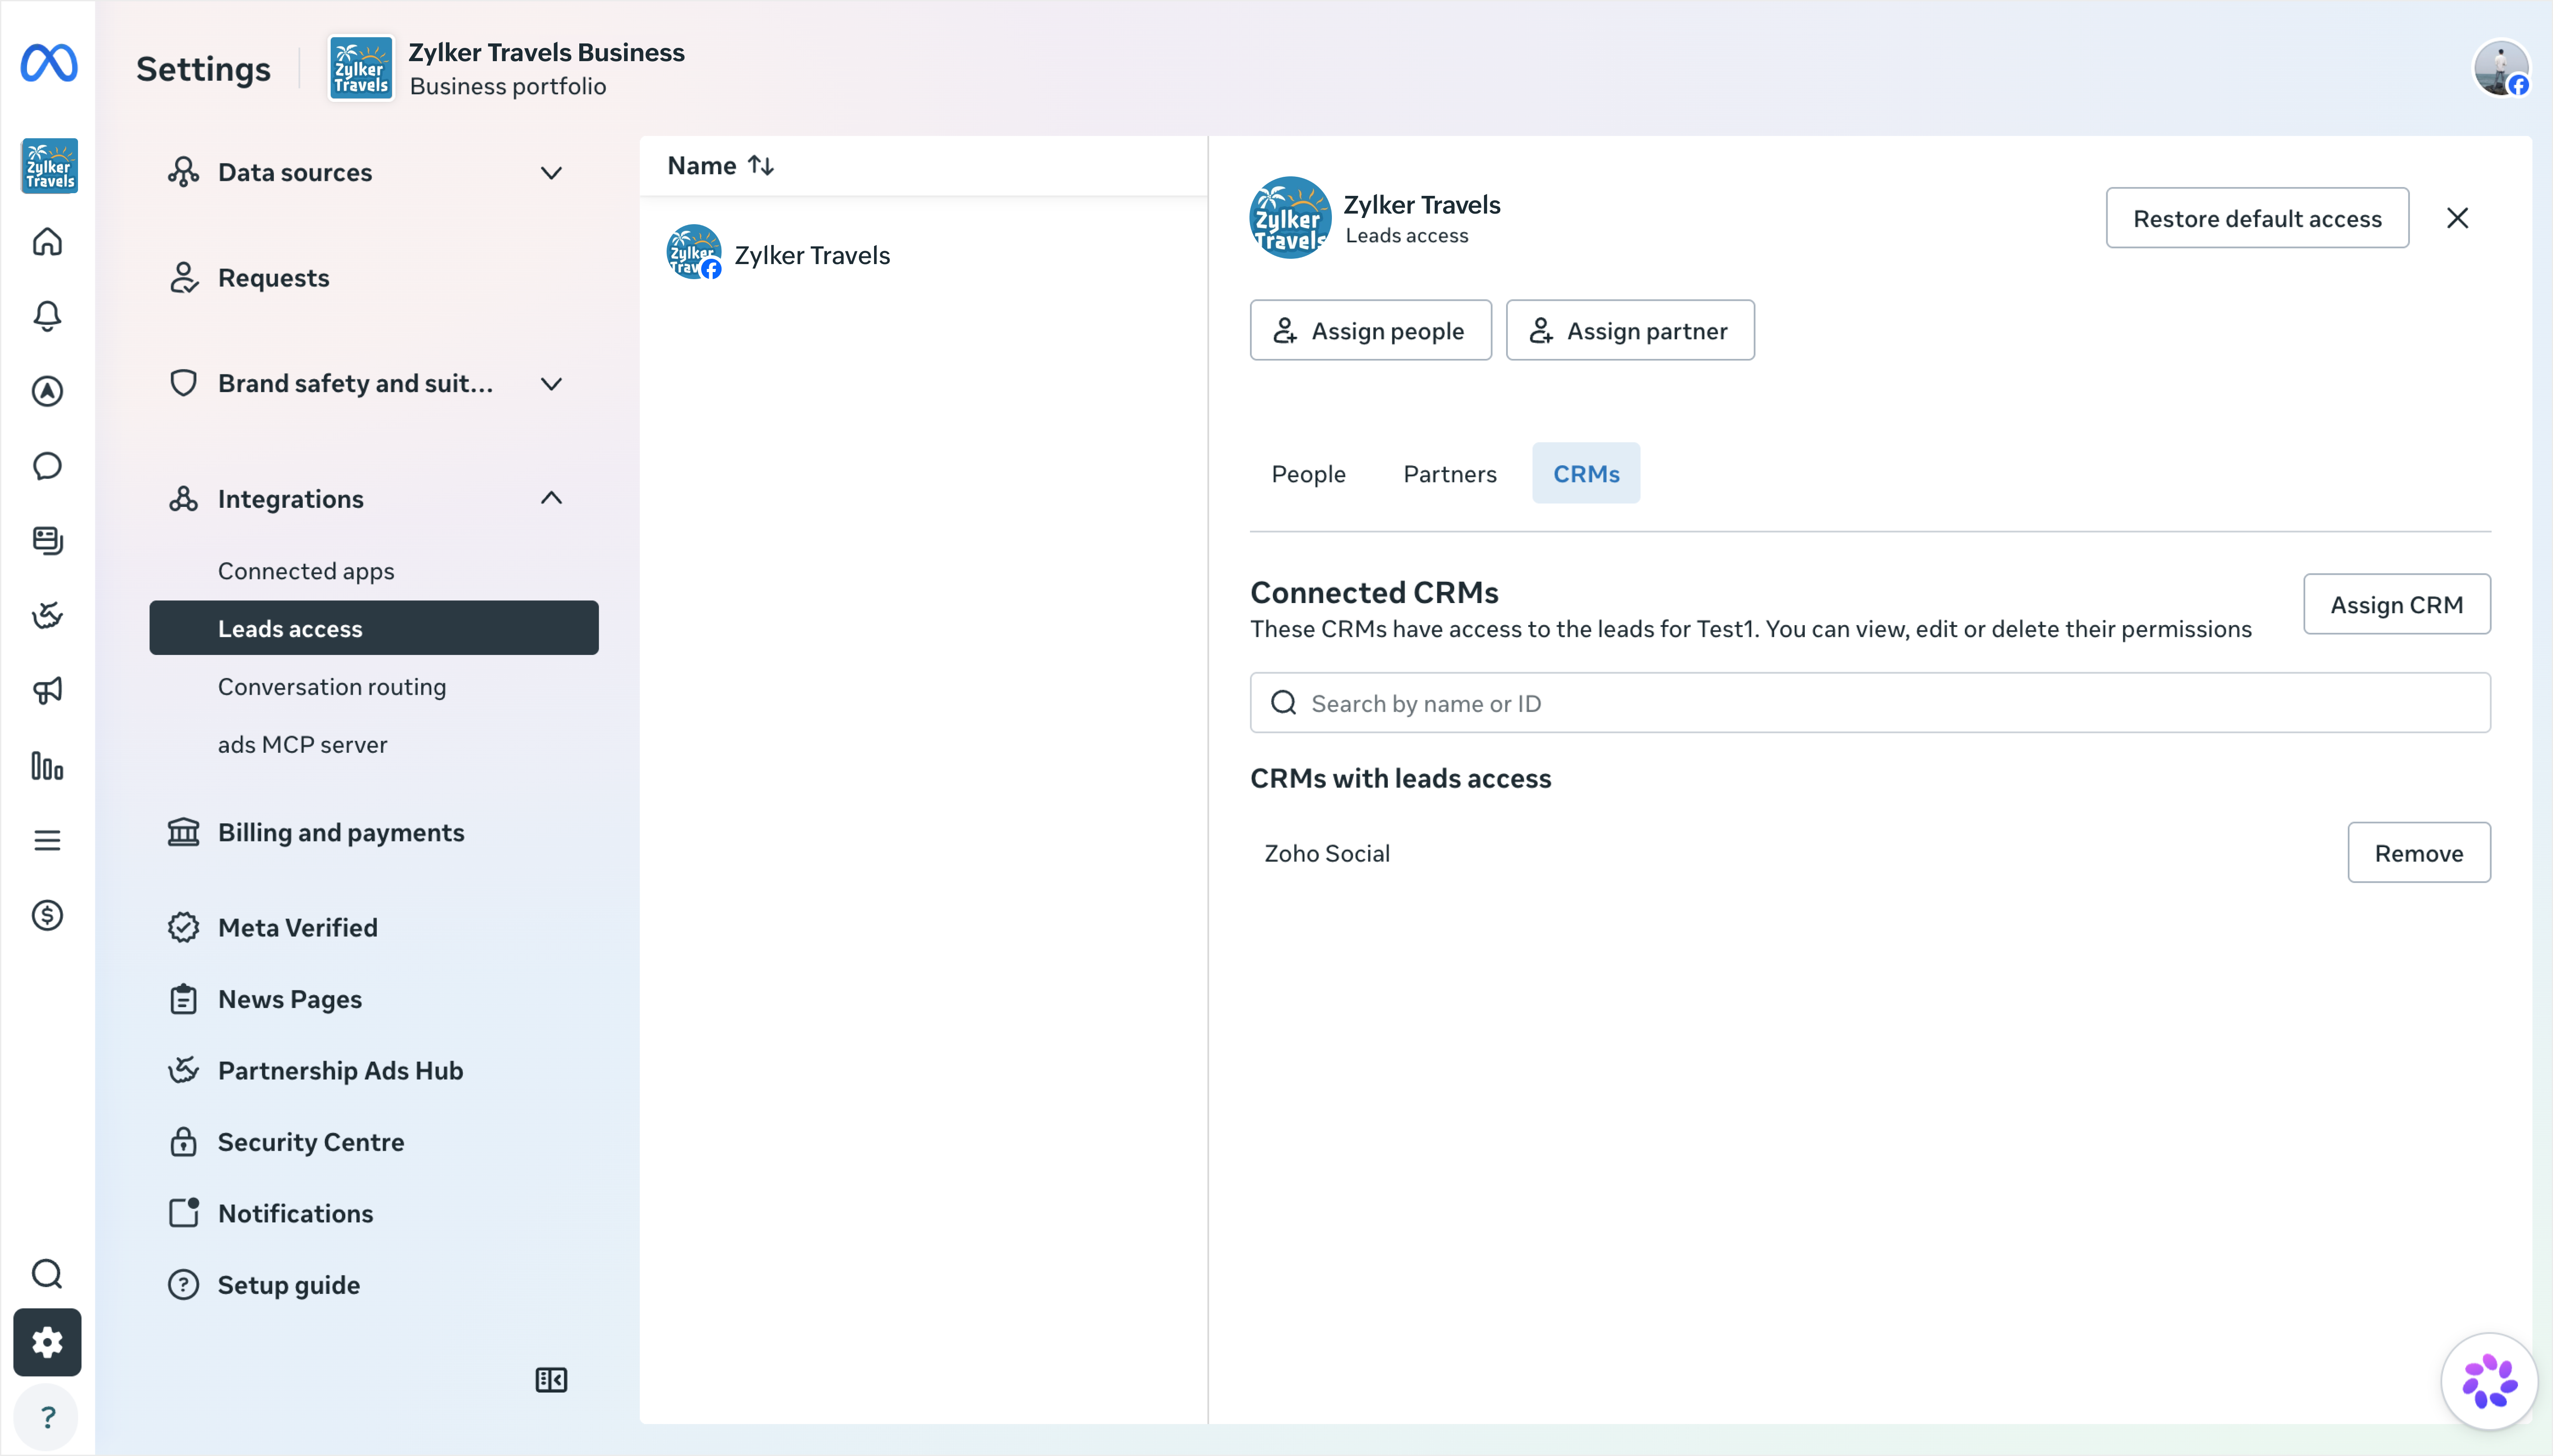
Task: Close the Zylker Travels details panel
Action: pos(2457,218)
